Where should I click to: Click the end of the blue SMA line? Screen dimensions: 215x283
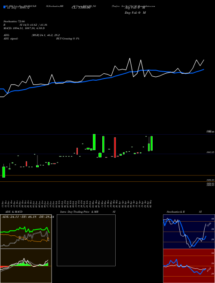204,69
